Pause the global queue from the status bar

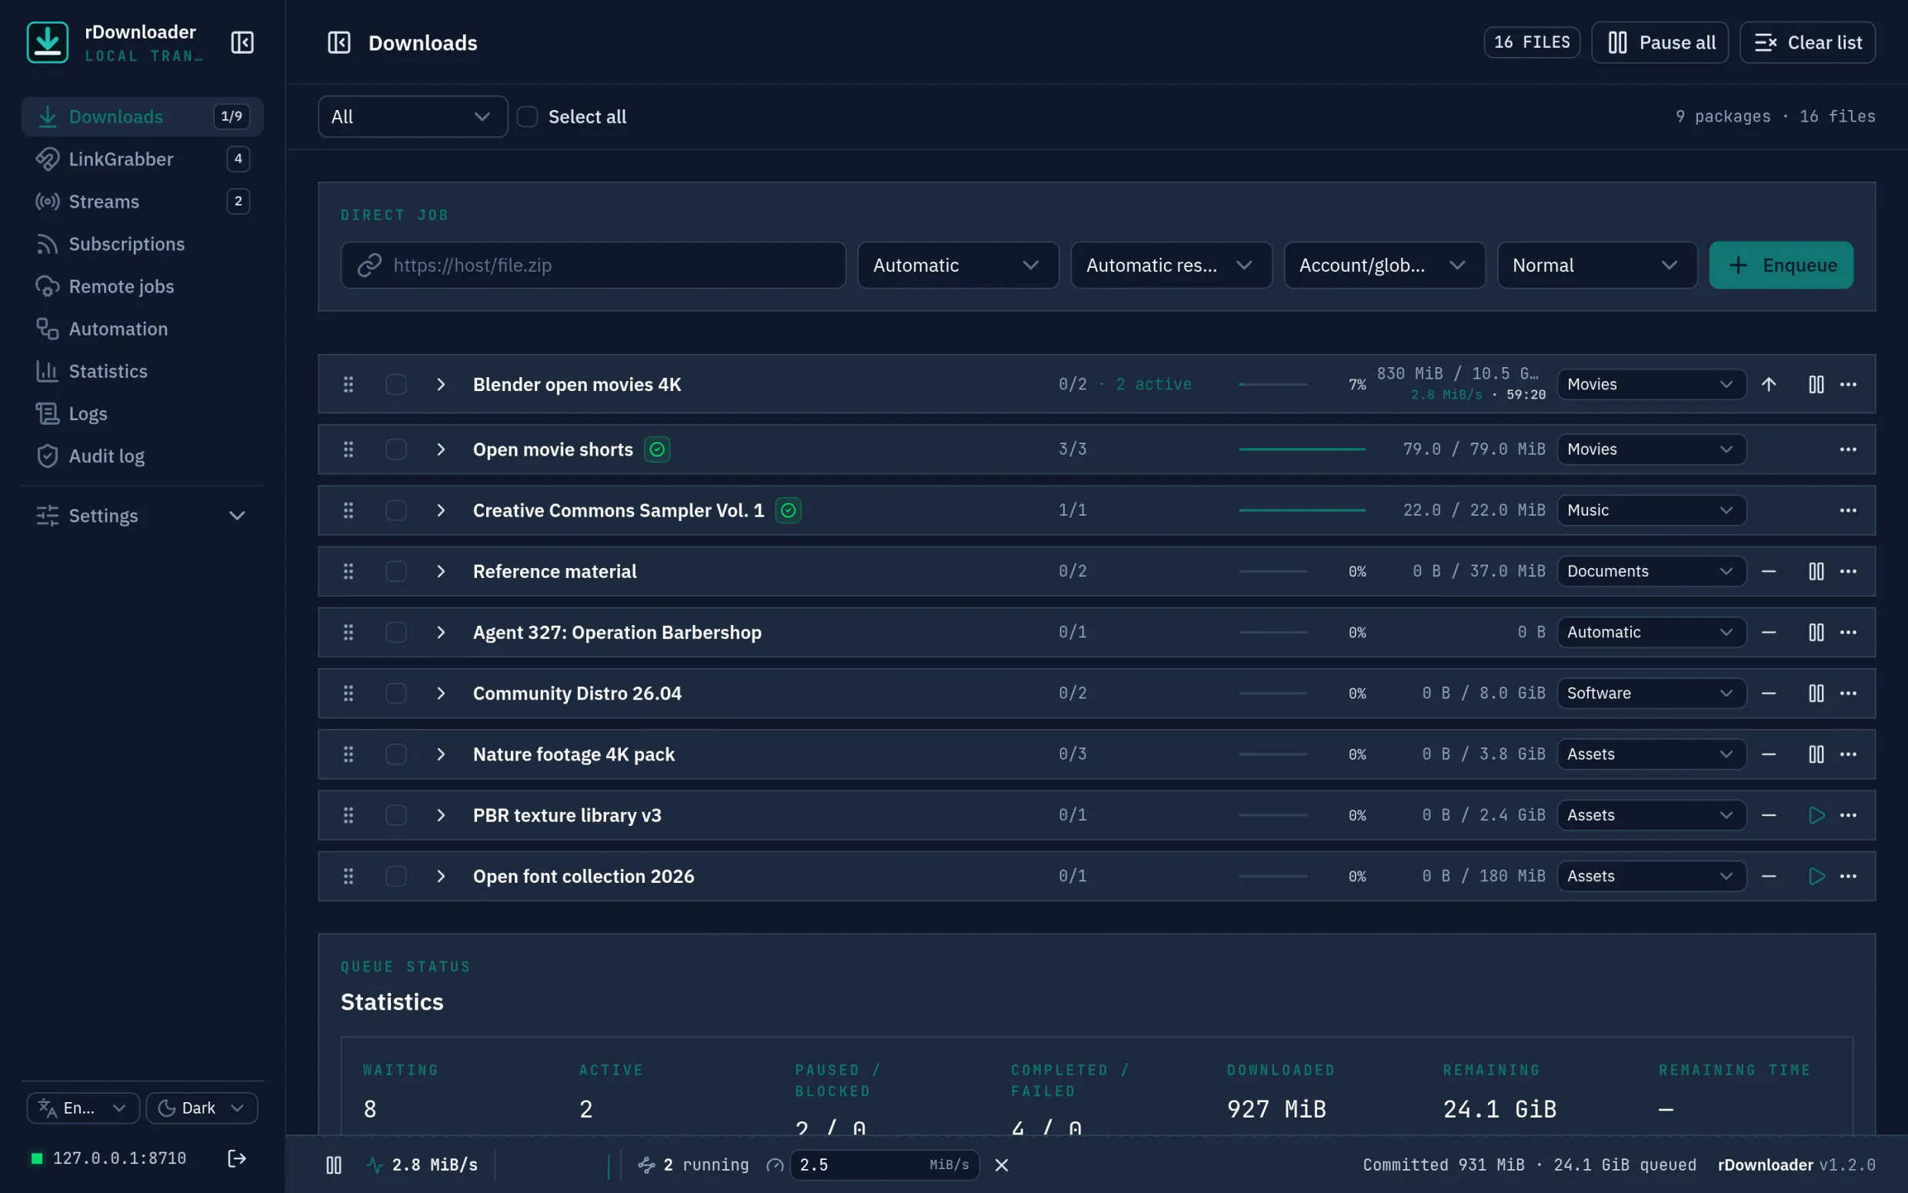point(335,1165)
